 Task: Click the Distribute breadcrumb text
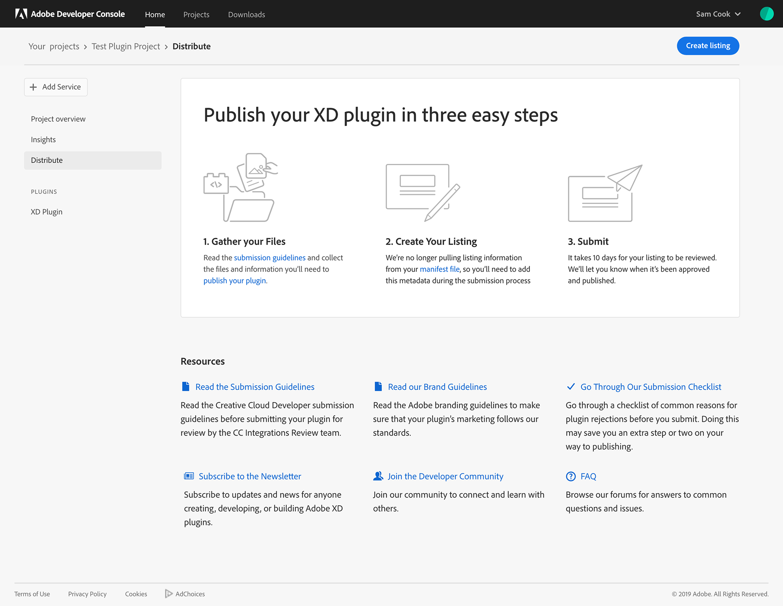[x=192, y=46]
